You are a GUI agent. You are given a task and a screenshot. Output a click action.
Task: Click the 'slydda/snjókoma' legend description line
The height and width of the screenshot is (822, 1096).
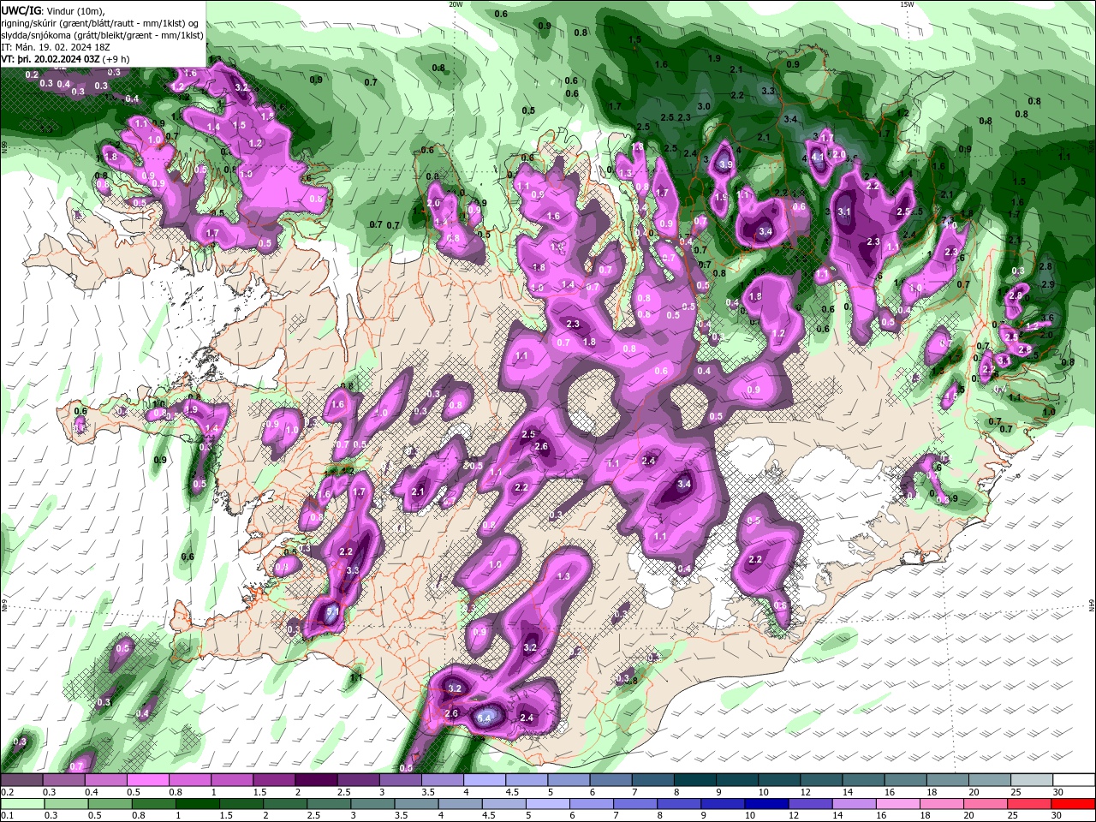coord(102,34)
